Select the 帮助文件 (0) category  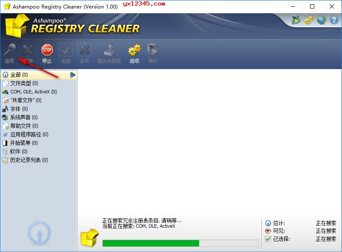38,126
